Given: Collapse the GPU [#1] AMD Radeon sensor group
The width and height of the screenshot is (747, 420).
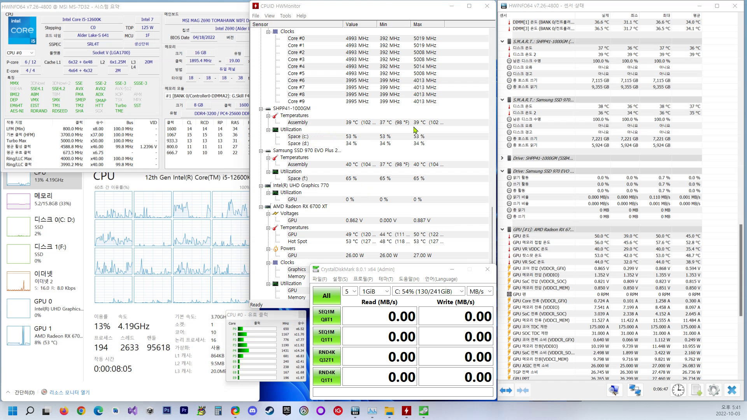Looking at the screenshot, I should (502, 229).
